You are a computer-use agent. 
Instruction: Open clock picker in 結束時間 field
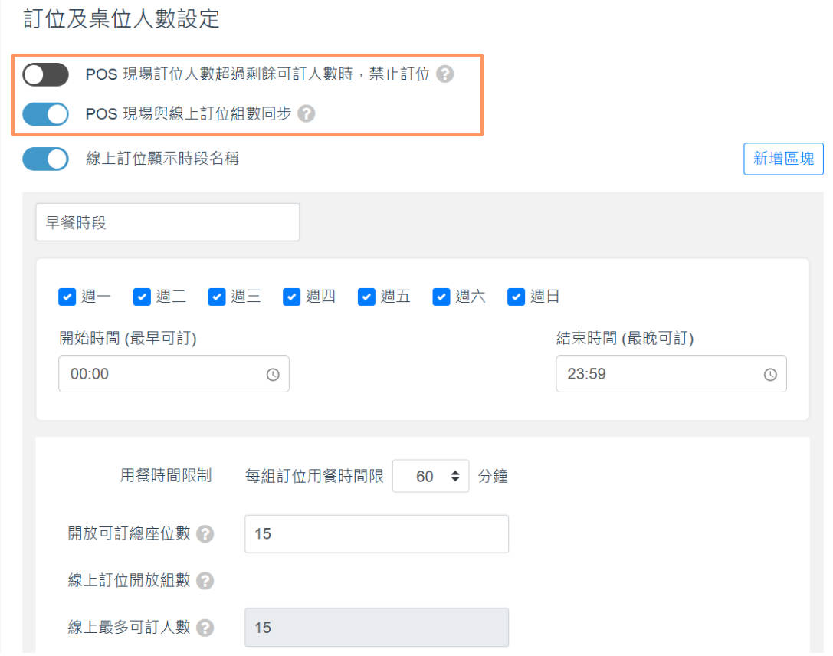point(770,375)
